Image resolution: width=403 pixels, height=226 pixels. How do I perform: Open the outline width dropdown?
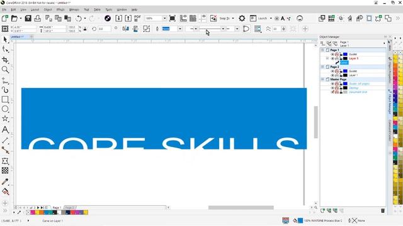180,29
